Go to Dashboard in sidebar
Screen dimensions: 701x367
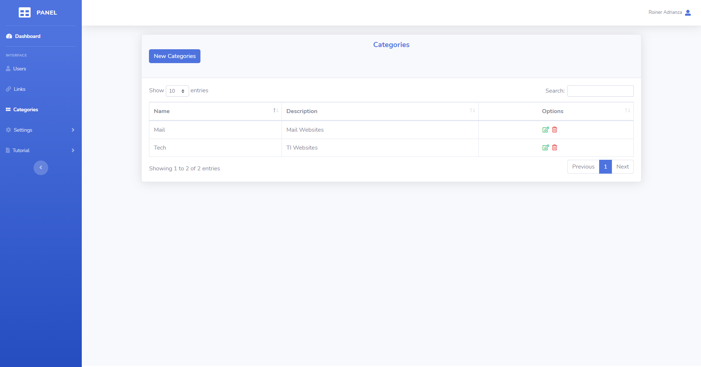(27, 36)
